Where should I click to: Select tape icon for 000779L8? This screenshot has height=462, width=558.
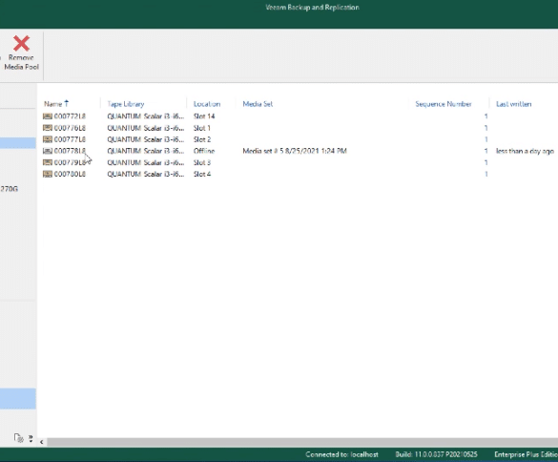point(48,162)
